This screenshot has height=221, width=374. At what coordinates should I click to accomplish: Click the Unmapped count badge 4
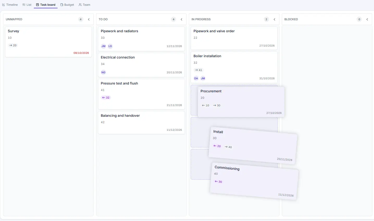pos(81,19)
